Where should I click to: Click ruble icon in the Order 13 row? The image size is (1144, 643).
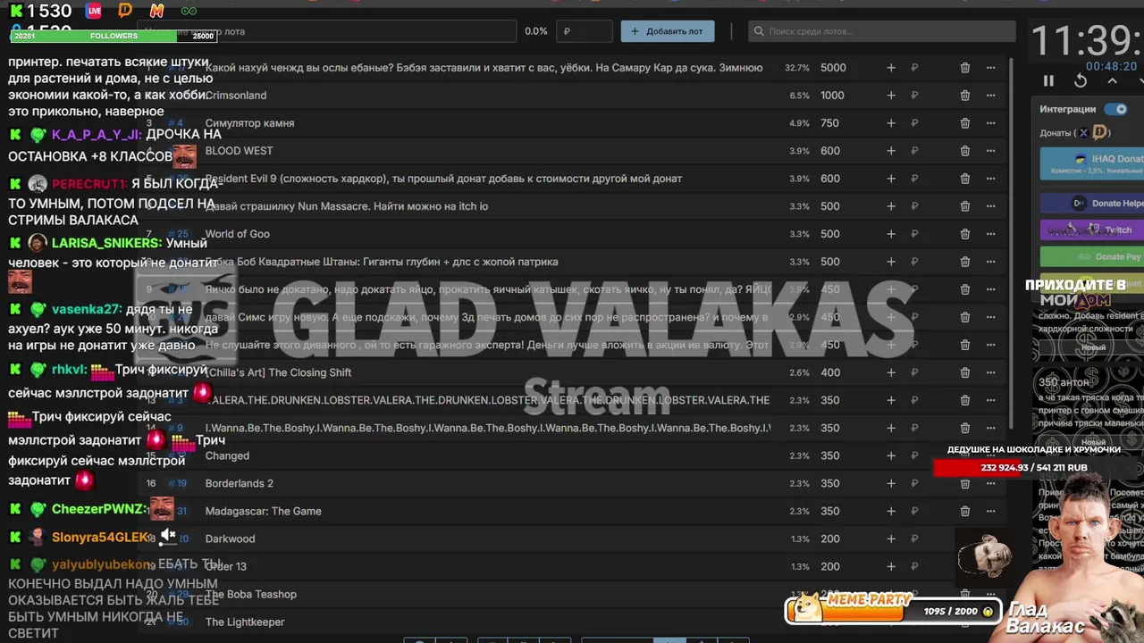(x=914, y=566)
